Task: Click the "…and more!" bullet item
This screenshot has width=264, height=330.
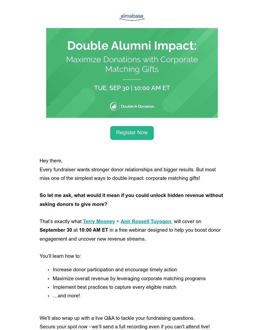Action: (x=66, y=296)
